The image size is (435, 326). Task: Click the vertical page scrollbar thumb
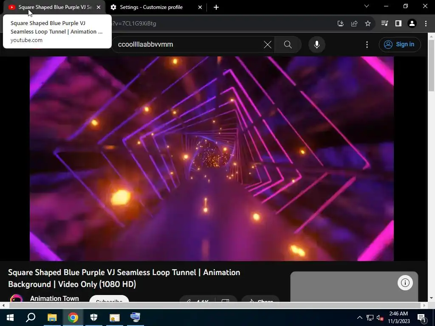(x=431, y=65)
